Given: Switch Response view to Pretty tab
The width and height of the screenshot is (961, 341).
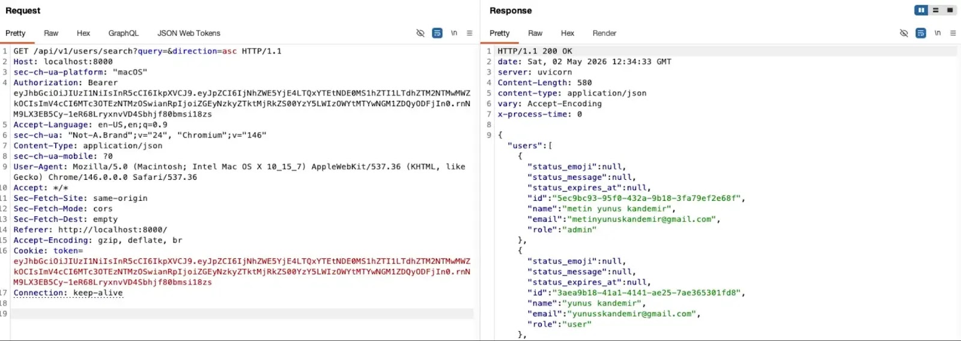Looking at the screenshot, I should [499, 33].
